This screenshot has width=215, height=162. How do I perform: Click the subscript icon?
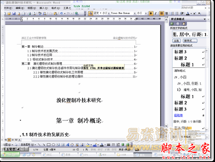(x=200, y=13)
